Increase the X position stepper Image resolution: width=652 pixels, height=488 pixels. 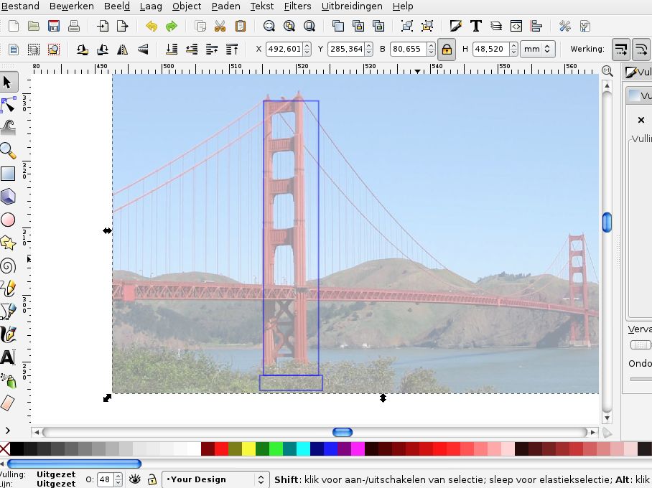point(307,45)
